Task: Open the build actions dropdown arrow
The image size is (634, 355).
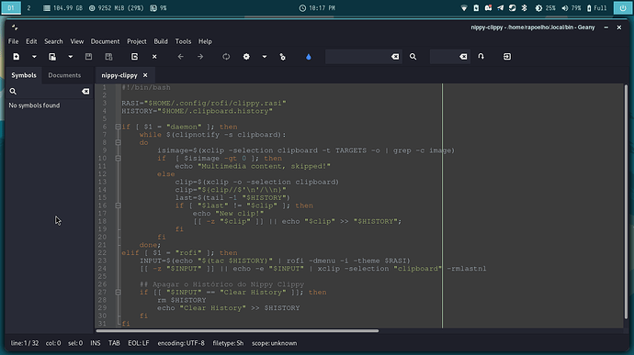Action: pos(265,57)
